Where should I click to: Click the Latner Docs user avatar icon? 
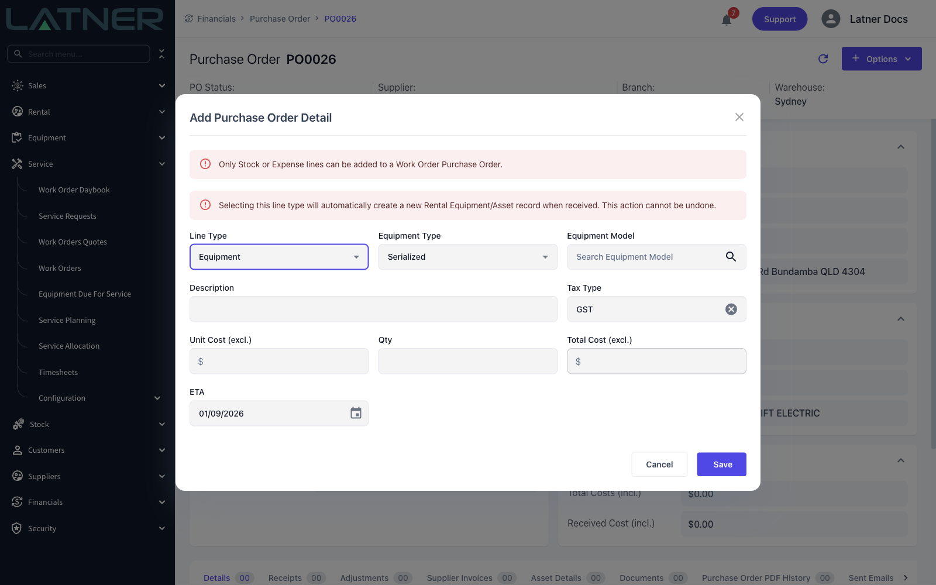click(x=831, y=19)
